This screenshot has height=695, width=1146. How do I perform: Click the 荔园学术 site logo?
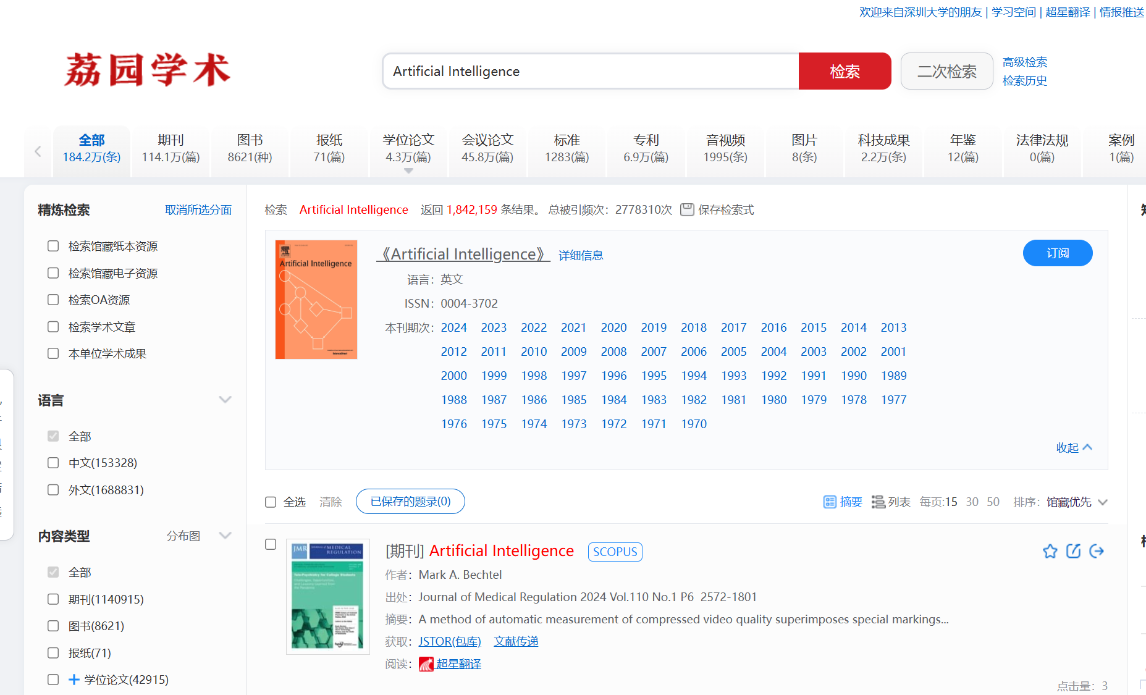(x=147, y=69)
